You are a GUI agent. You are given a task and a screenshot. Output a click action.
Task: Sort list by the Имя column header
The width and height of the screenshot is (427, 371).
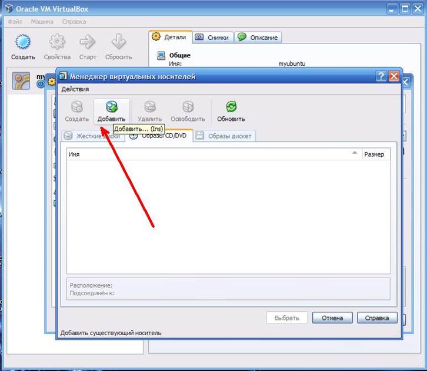point(214,154)
